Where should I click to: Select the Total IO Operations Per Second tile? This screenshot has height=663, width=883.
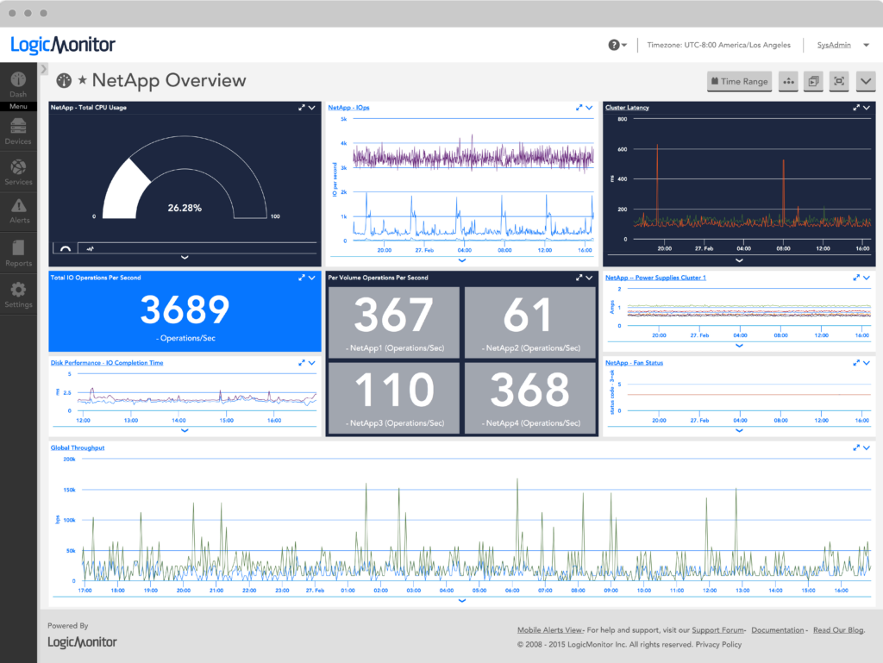[x=184, y=310]
